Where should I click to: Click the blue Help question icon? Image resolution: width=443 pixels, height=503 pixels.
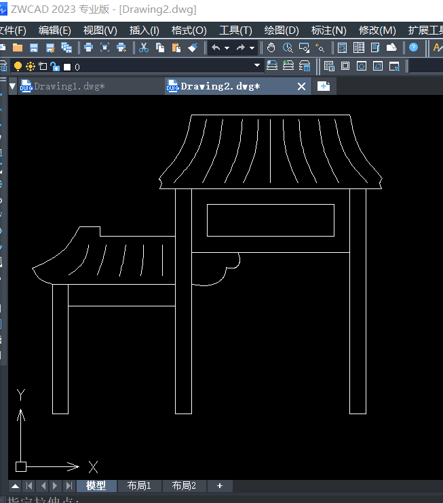coord(413,47)
